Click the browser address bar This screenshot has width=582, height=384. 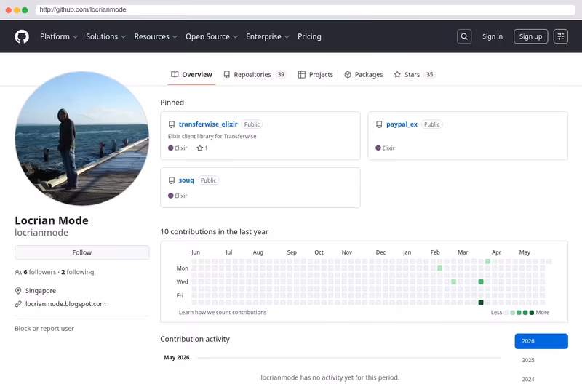point(305,9)
